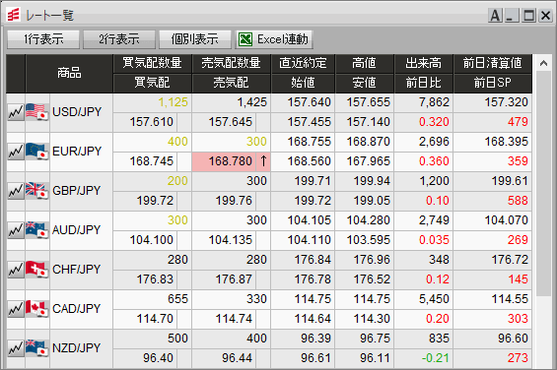Viewport: 557px width, 370px height.
Task: Open chart icon for USD/JPY row
Action: [x=16, y=112]
